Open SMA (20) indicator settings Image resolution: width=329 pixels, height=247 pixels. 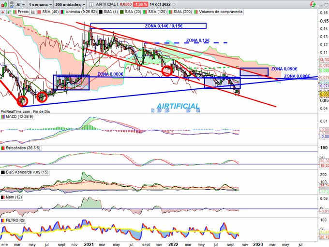click(133, 12)
